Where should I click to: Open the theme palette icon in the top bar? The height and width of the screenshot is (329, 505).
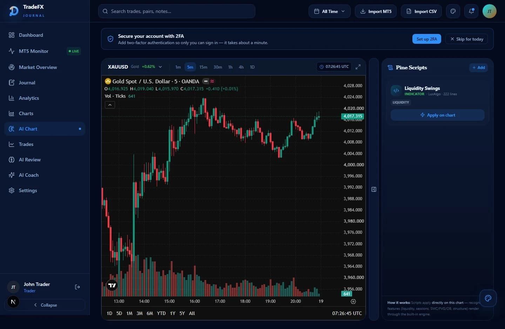coord(453,11)
